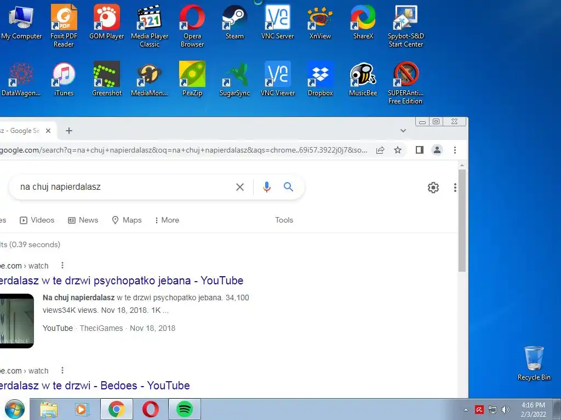
Task: Open the SugarSync shortcut
Action: click(234, 79)
